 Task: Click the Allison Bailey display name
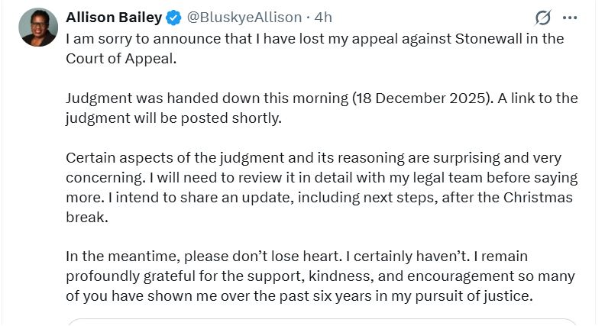[114, 18]
